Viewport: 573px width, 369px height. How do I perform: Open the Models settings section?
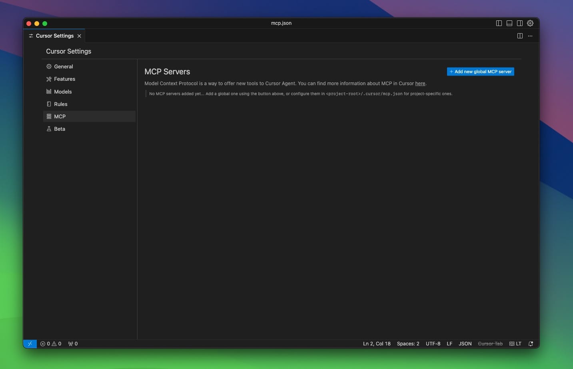(x=89, y=92)
